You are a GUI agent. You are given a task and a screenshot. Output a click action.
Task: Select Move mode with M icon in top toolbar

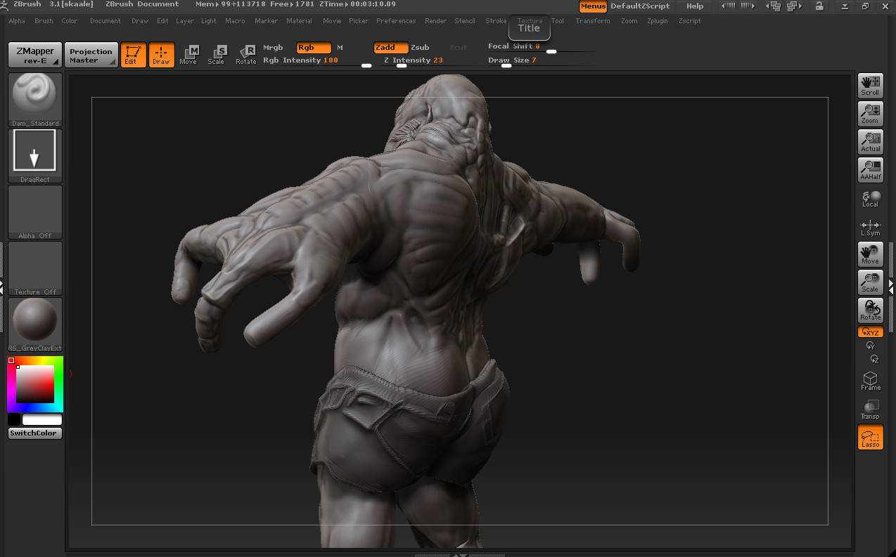188,55
